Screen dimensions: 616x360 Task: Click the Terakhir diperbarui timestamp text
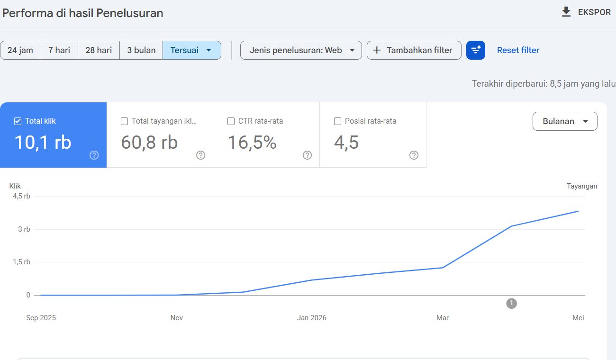tap(544, 84)
